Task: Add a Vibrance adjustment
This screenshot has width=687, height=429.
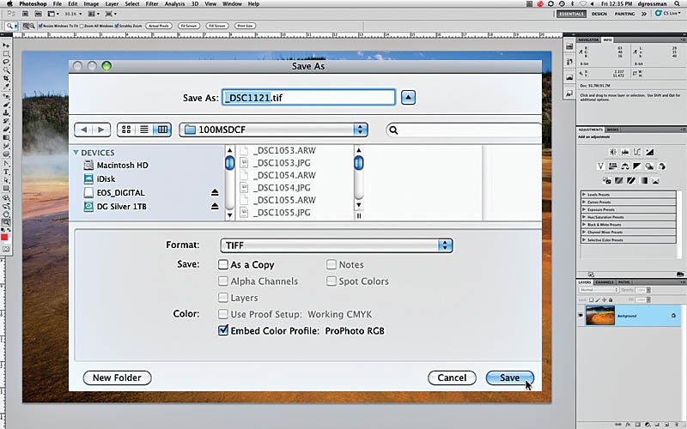Action: point(600,166)
